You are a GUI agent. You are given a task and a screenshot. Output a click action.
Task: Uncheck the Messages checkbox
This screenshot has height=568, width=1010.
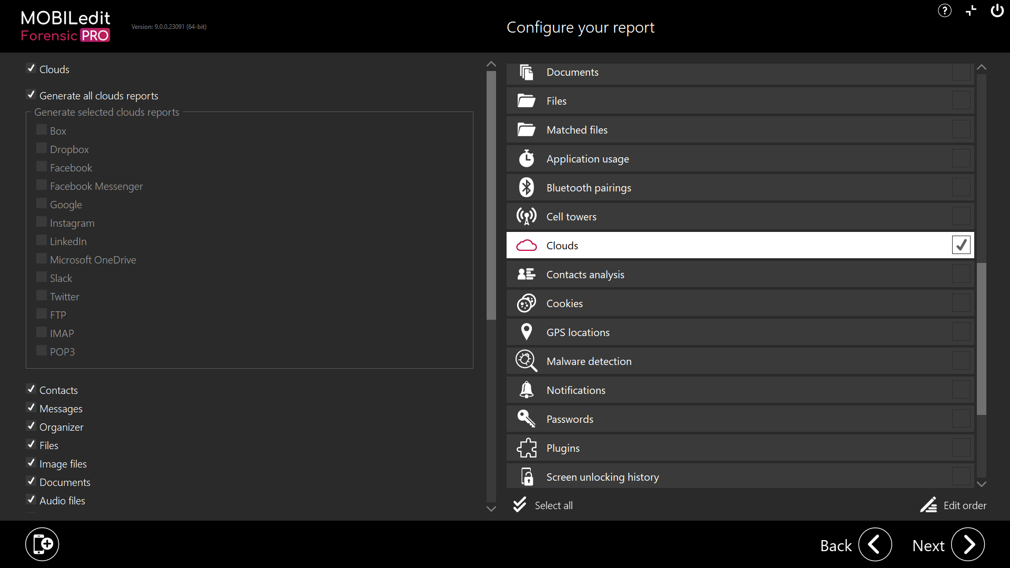click(x=32, y=408)
